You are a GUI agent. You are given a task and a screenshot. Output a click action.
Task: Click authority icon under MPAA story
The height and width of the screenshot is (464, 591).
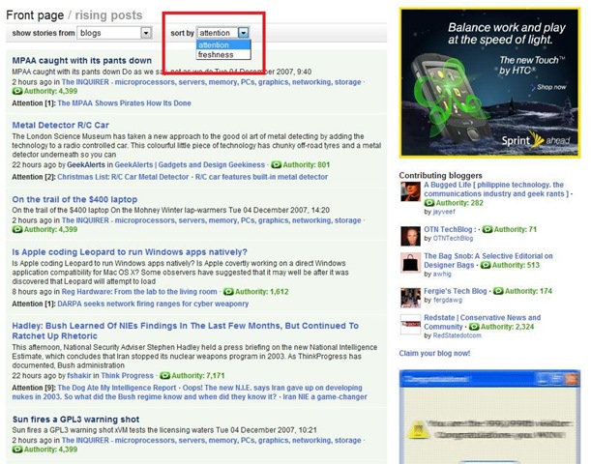click(17, 91)
